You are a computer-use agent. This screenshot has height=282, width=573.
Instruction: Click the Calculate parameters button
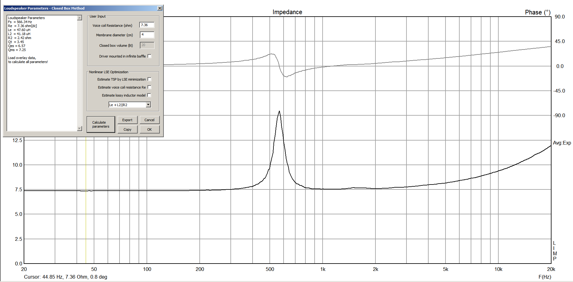(x=101, y=125)
